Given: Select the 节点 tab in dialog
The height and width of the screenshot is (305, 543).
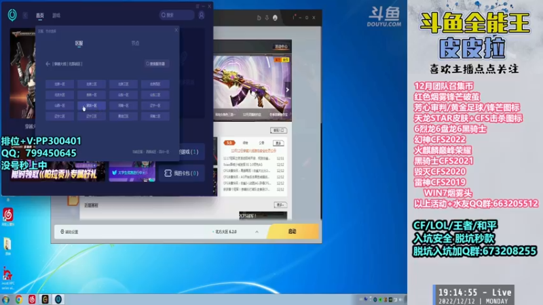Looking at the screenshot, I should pos(135,43).
